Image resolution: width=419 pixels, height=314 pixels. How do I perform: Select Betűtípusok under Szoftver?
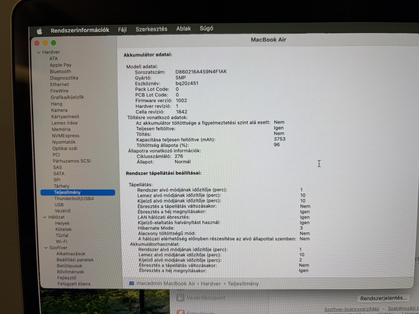point(69,266)
